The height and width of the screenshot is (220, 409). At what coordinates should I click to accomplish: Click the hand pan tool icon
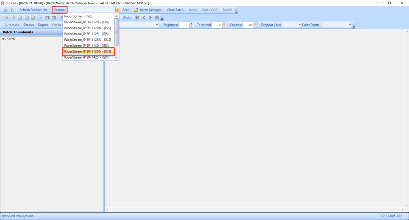pyautogui.click(x=13, y=17)
